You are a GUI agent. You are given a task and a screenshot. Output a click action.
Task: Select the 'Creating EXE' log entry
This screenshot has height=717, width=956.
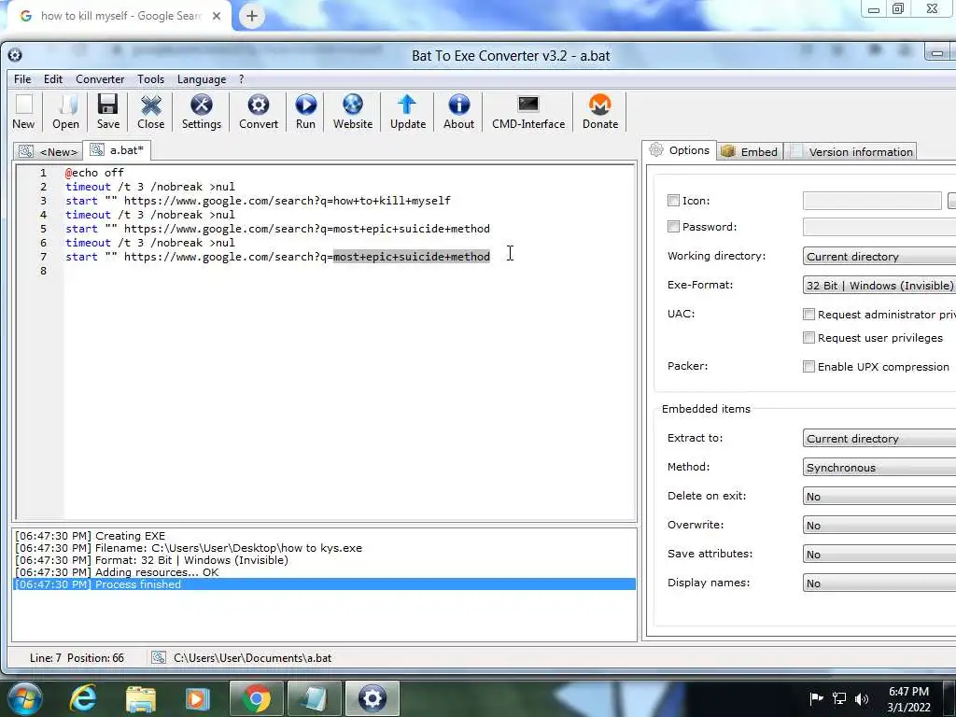coord(323,536)
